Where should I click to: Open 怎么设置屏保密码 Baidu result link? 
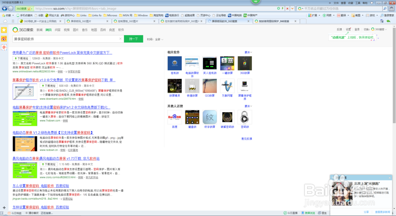pyautogui.click(x=41, y=186)
